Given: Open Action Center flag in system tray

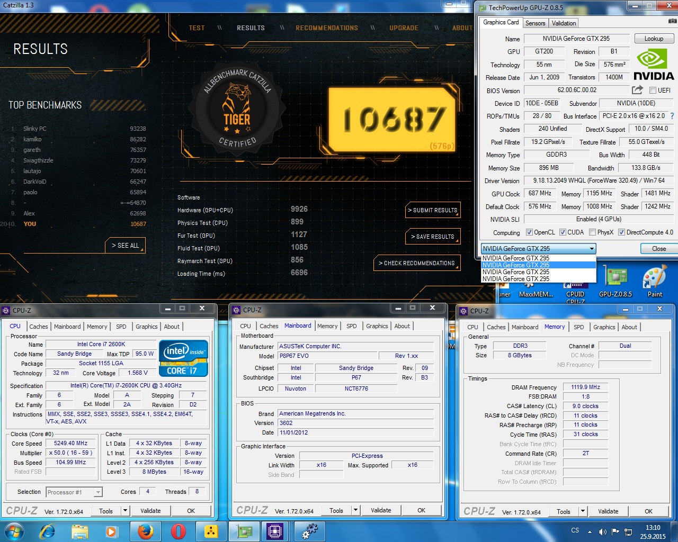Looking at the screenshot, I should (x=615, y=531).
